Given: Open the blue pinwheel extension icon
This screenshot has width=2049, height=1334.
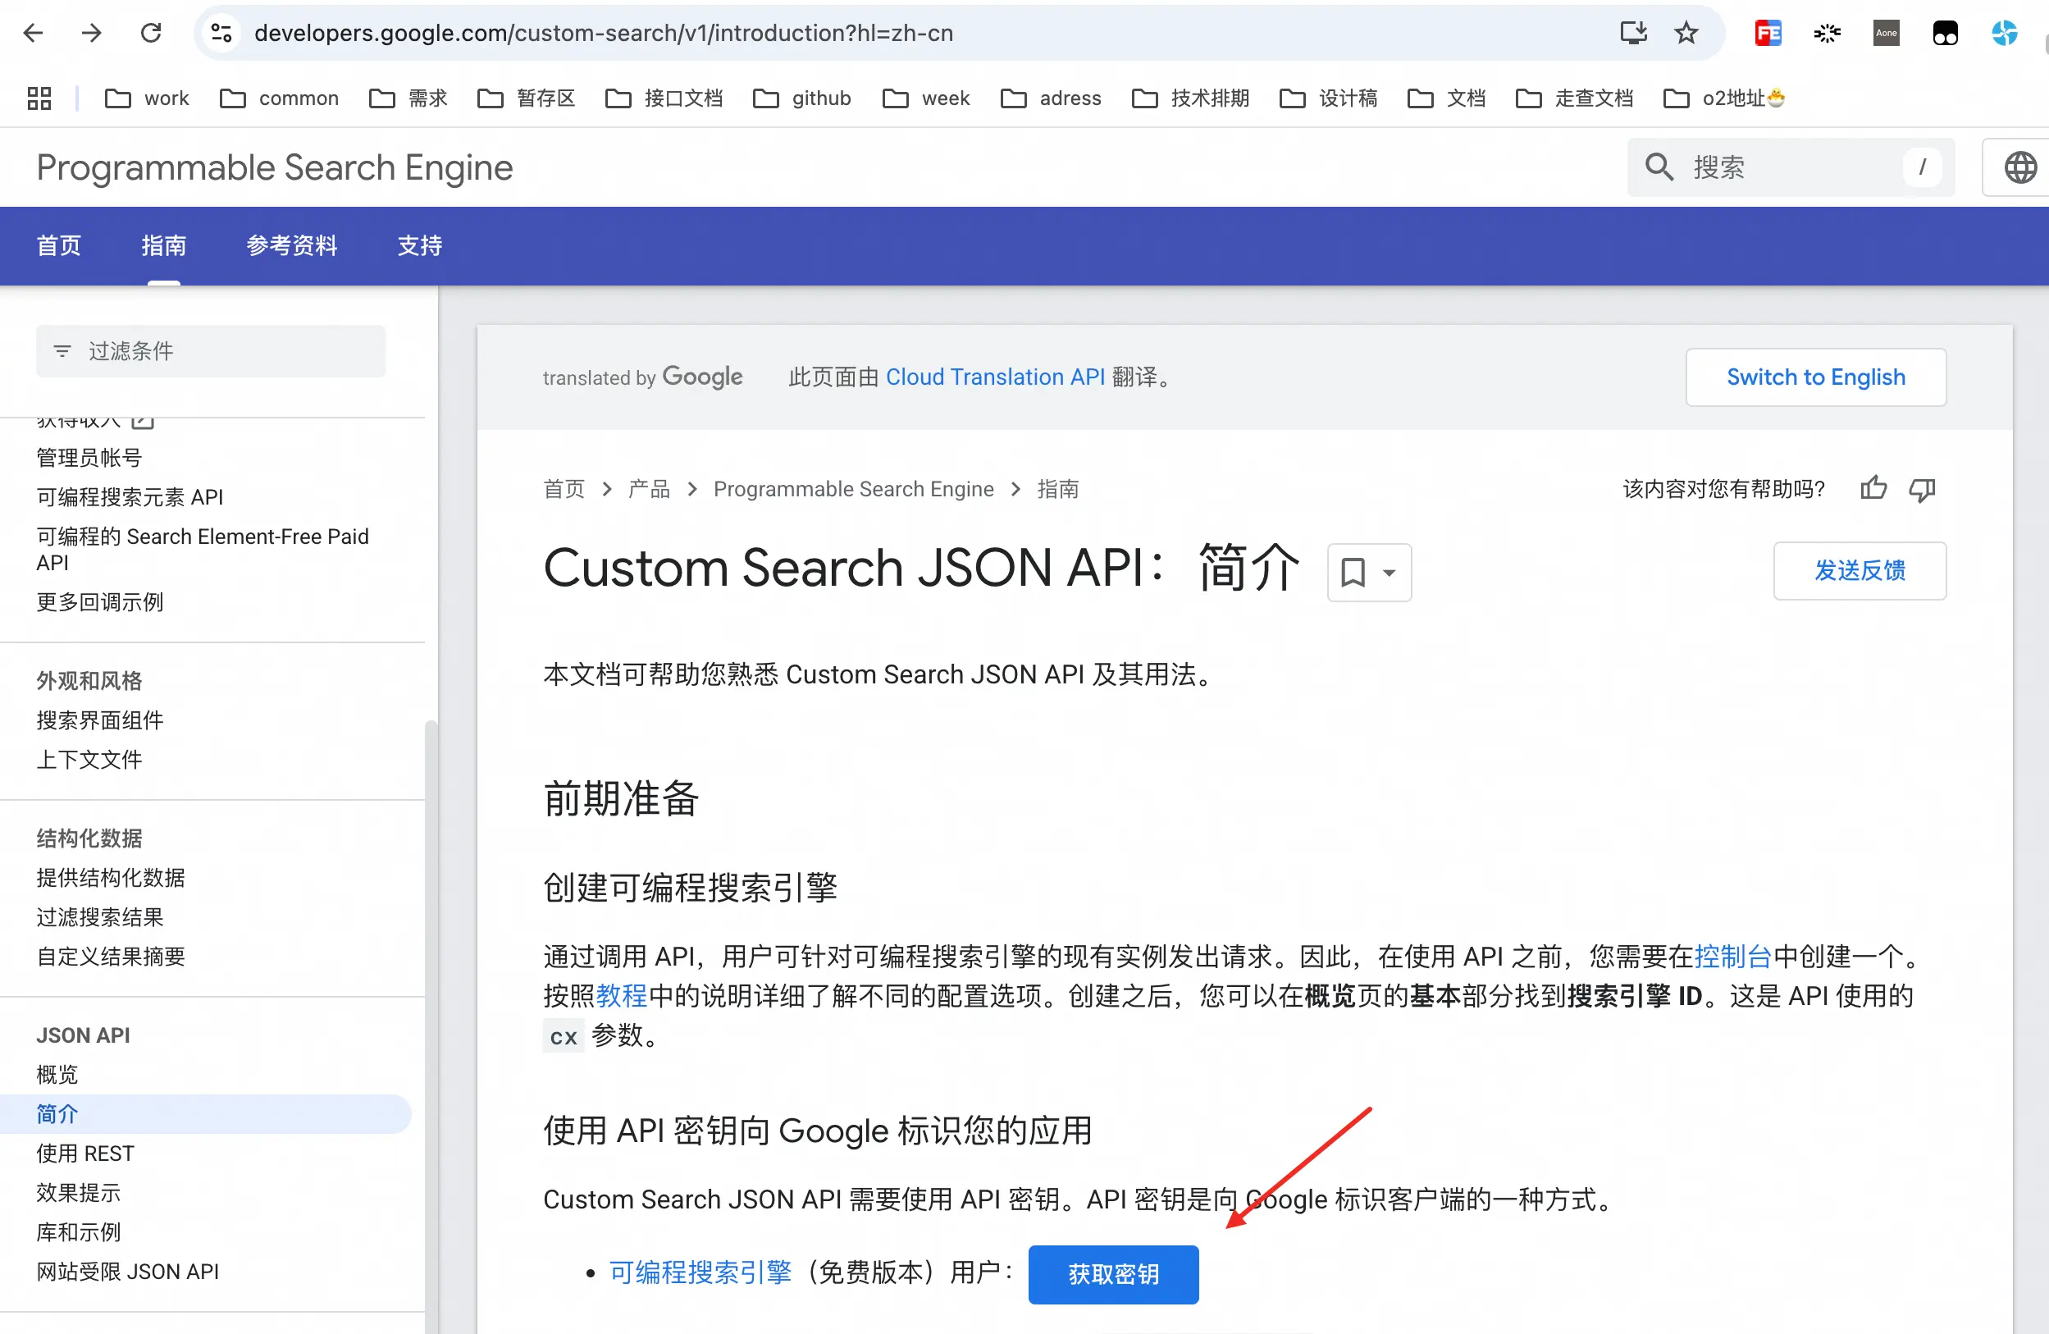Looking at the screenshot, I should coord(2004,33).
